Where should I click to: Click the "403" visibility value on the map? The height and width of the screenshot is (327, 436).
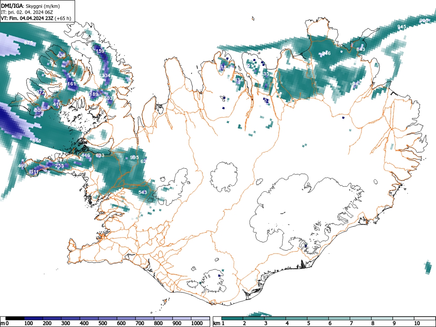109,98
